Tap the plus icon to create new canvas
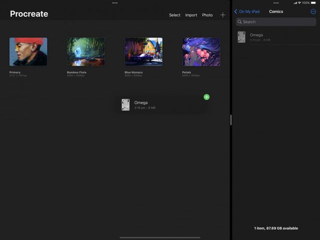 223,15
